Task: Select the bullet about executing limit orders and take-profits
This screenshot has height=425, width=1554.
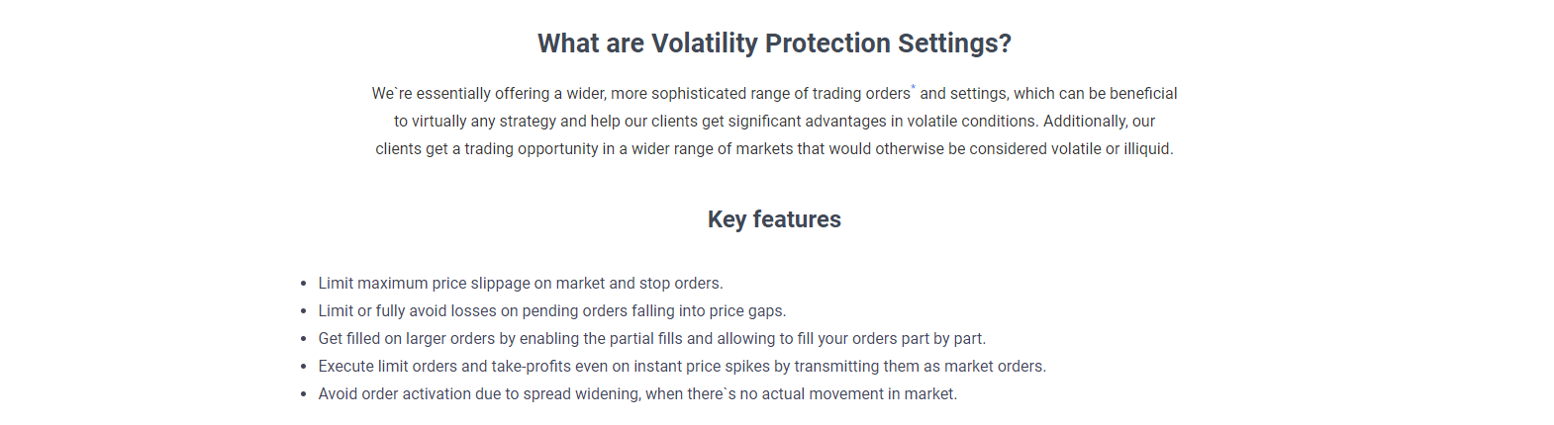Action: click(681, 367)
